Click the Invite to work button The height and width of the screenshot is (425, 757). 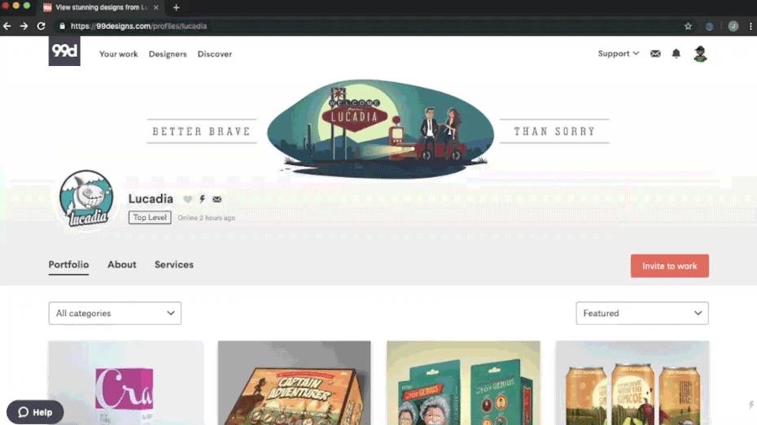click(x=669, y=267)
